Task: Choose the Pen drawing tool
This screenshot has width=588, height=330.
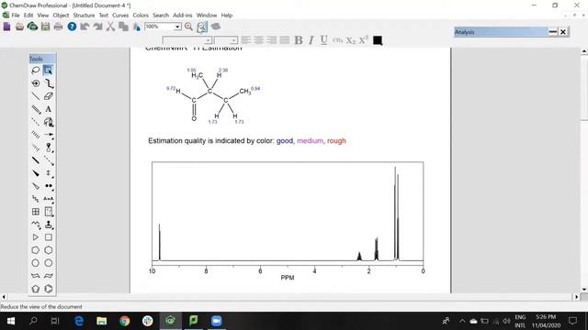Action: pyautogui.click(x=49, y=122)
